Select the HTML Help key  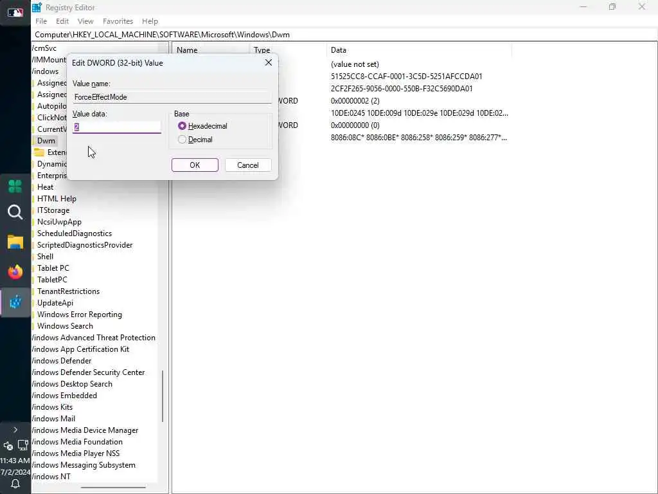(x=57, y=199)
